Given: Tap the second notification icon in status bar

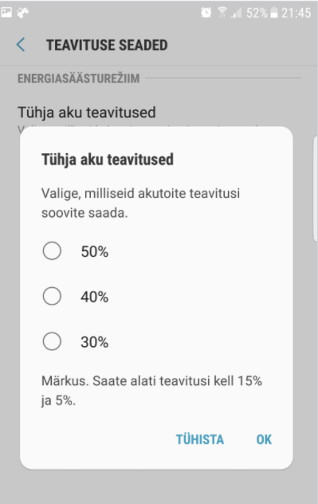Looking at the screenshot, I should point(22,13).
